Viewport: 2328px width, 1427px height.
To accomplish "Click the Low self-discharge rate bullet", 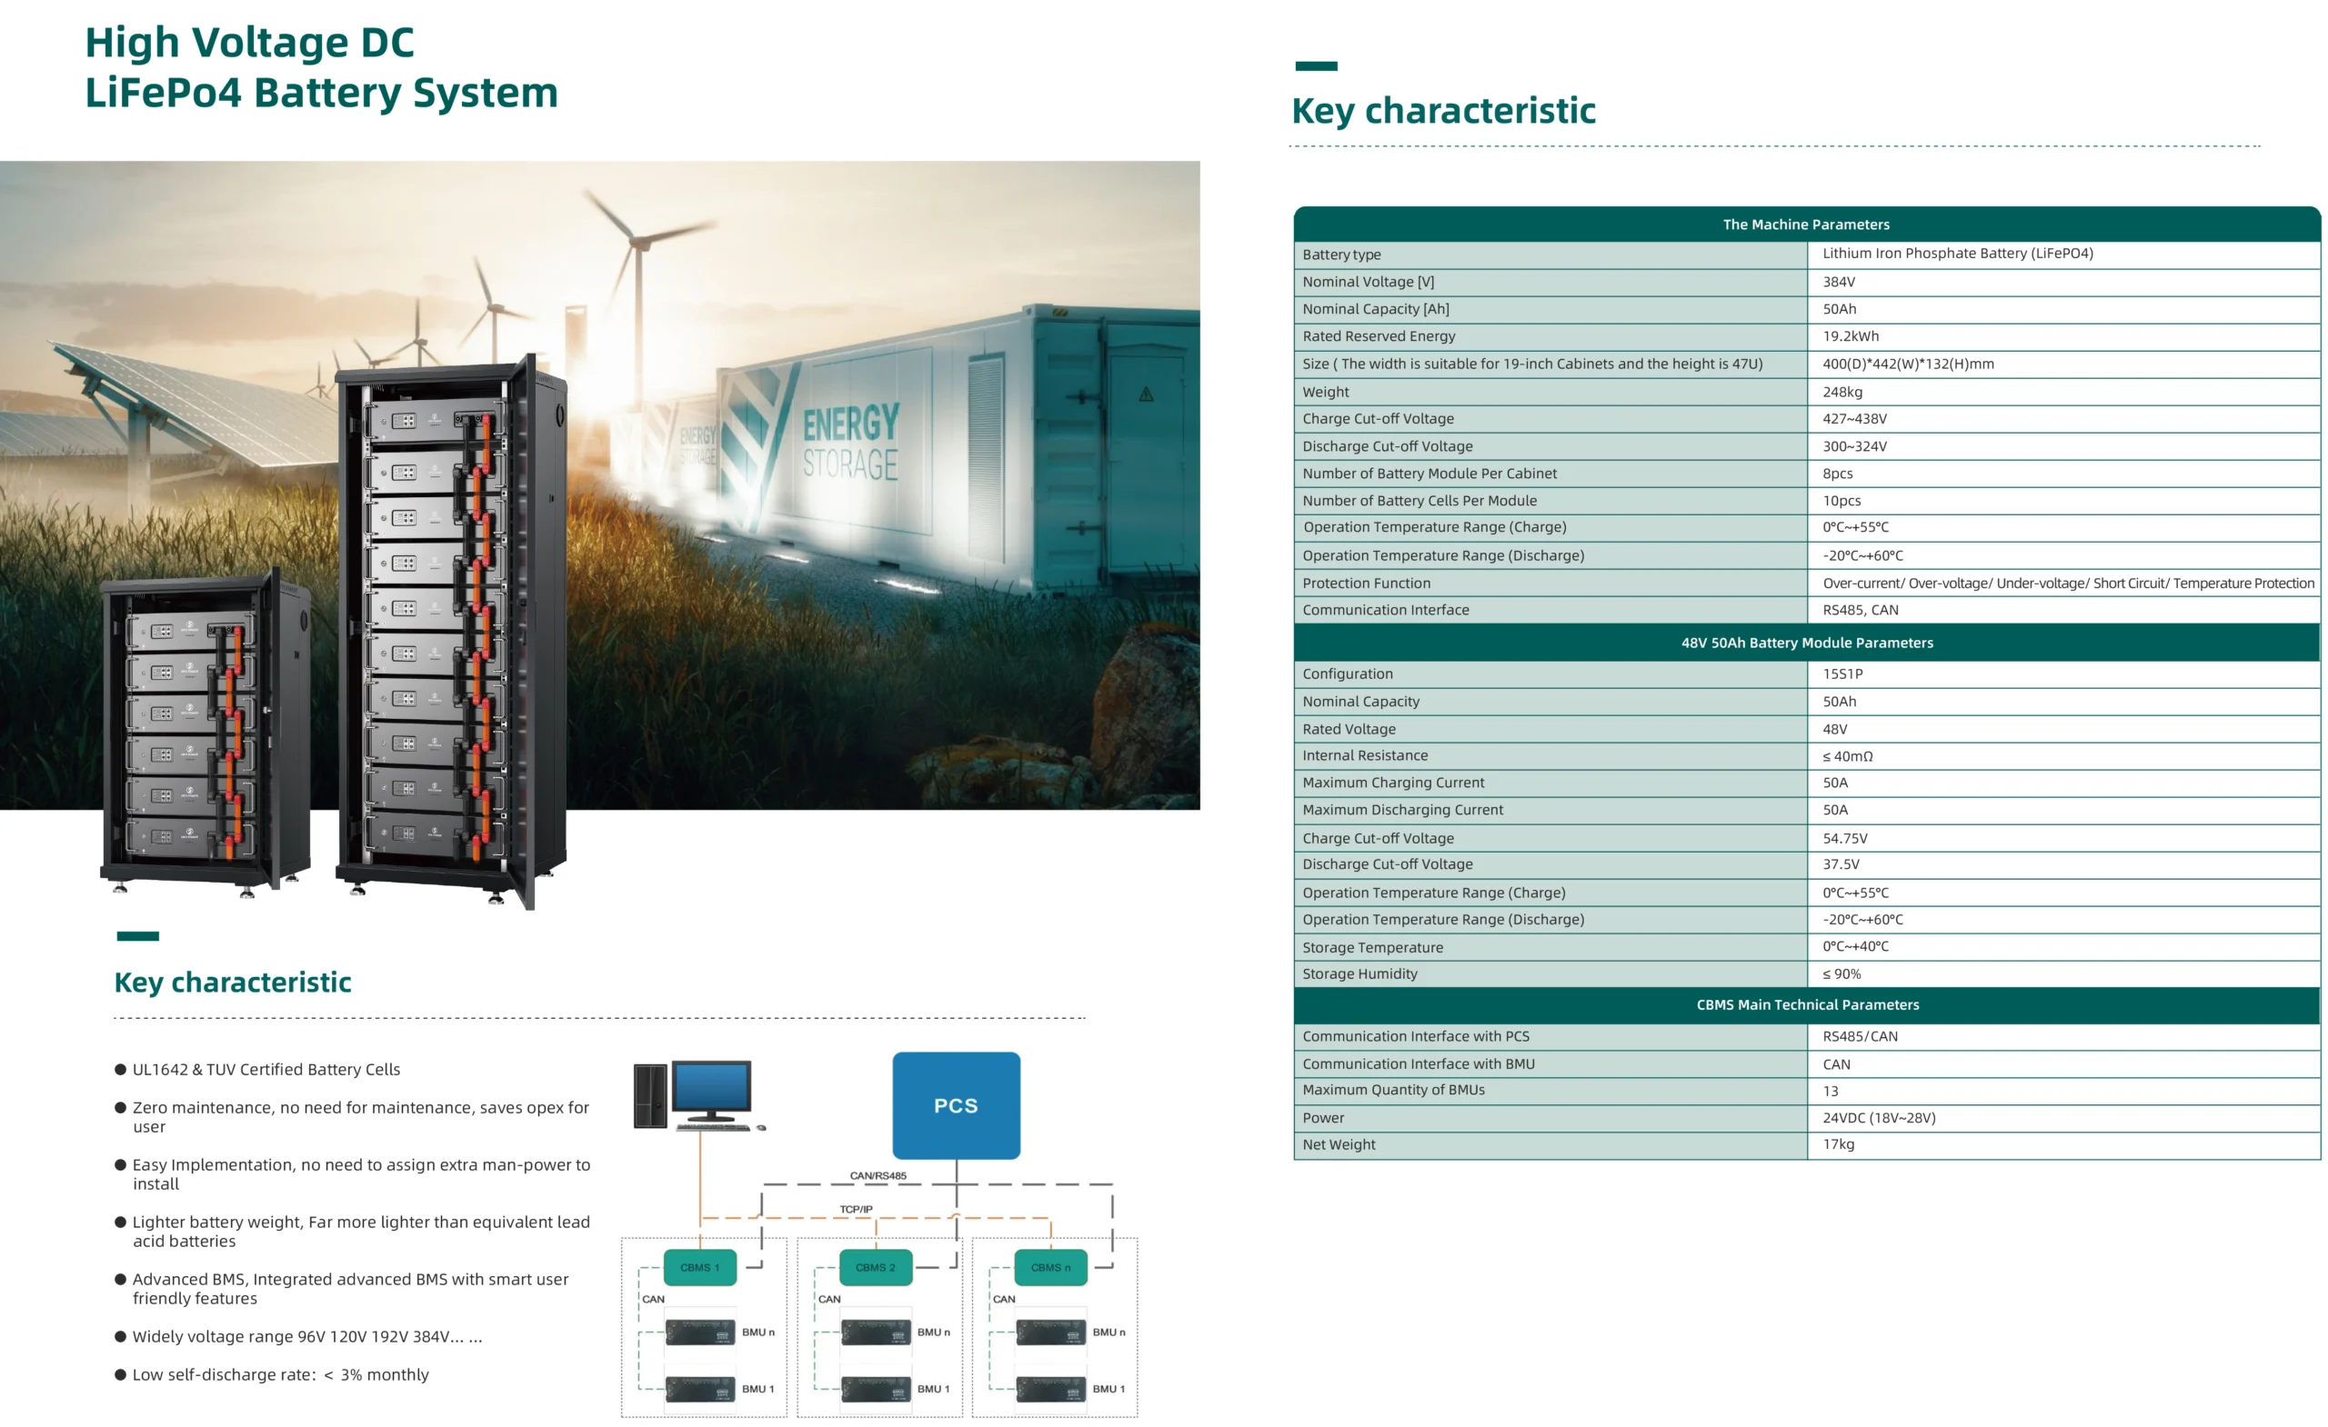I will [280, 1374].
